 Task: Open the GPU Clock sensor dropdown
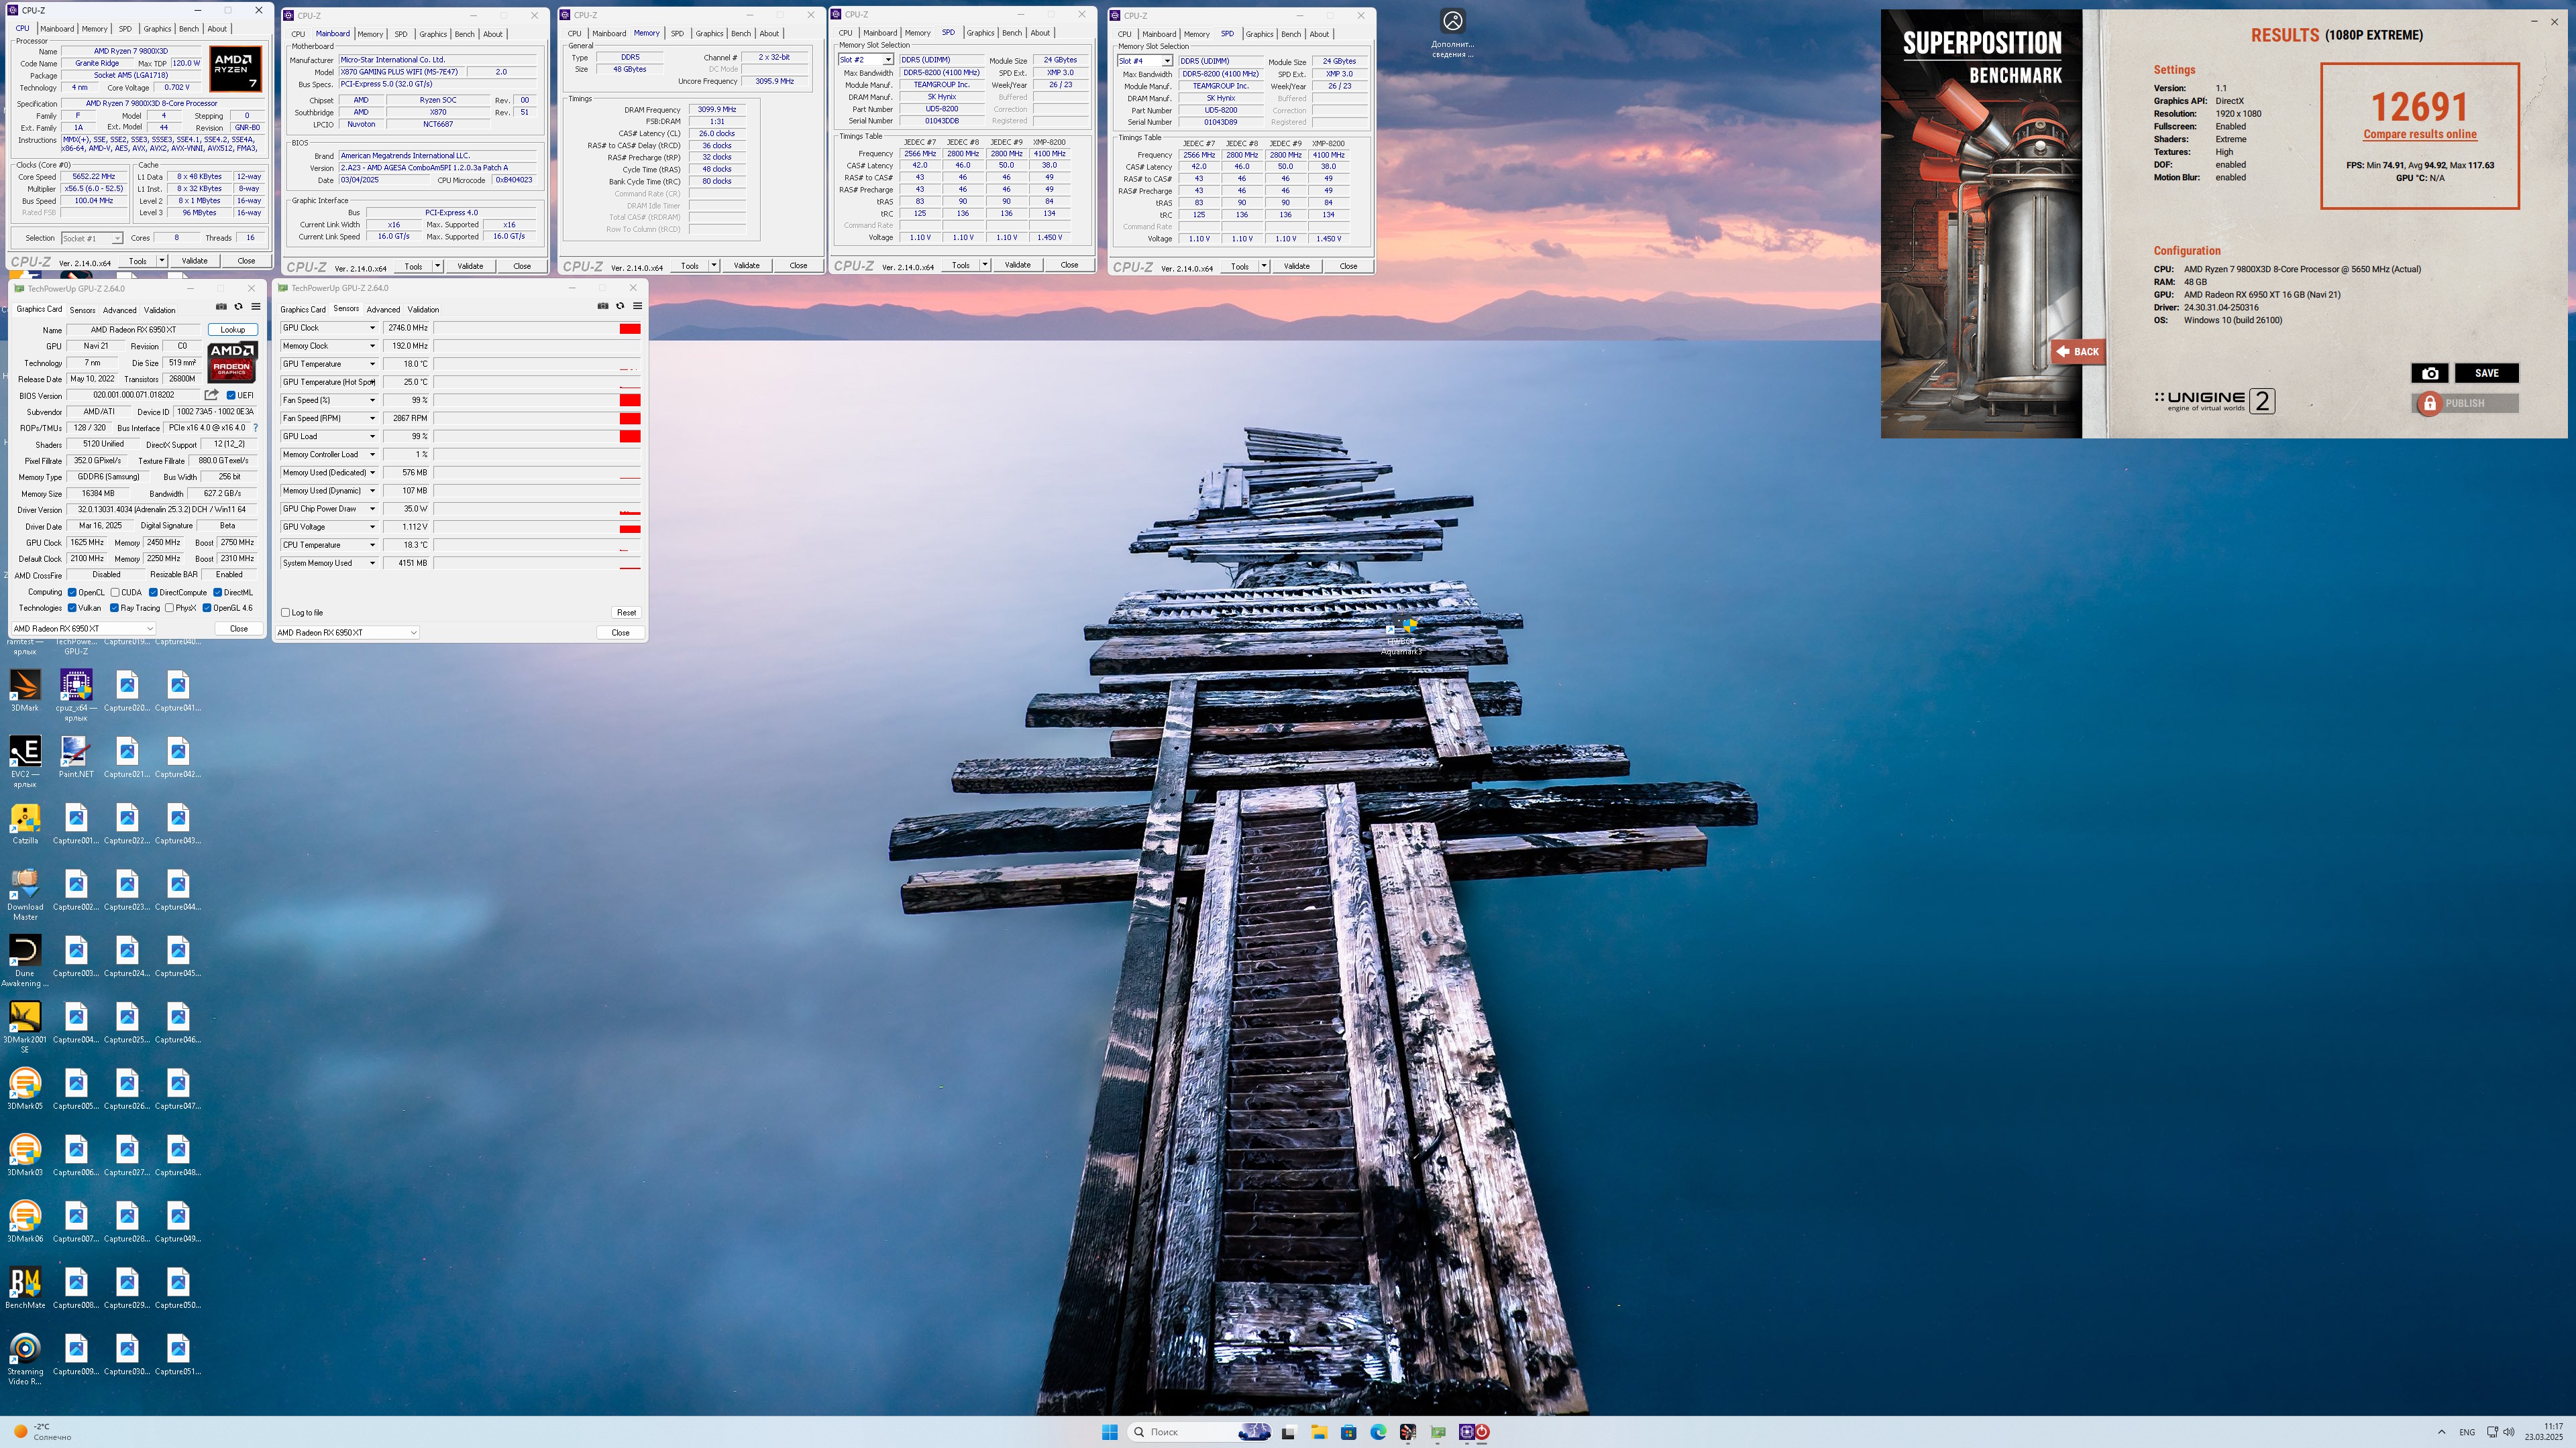[x=372, y=328]
